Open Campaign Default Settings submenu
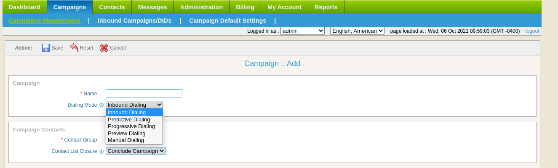The width and height of the screenshot is (558, 168). pos(227,21)
